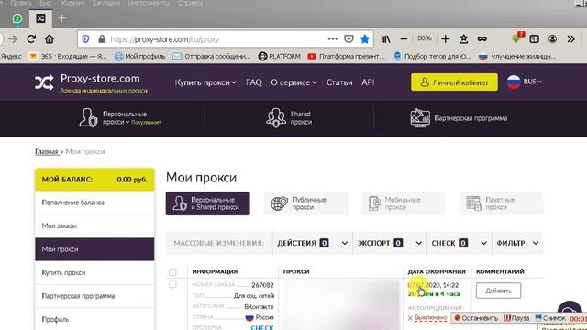Select Мои прокси in sidebar
The width and height of the screenshot is (587, 330).
(x=94, y=249)
